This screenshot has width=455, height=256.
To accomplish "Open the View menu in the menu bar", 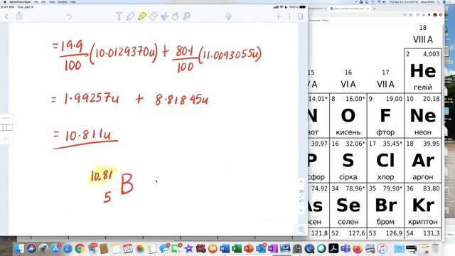I will pos(52,1).
